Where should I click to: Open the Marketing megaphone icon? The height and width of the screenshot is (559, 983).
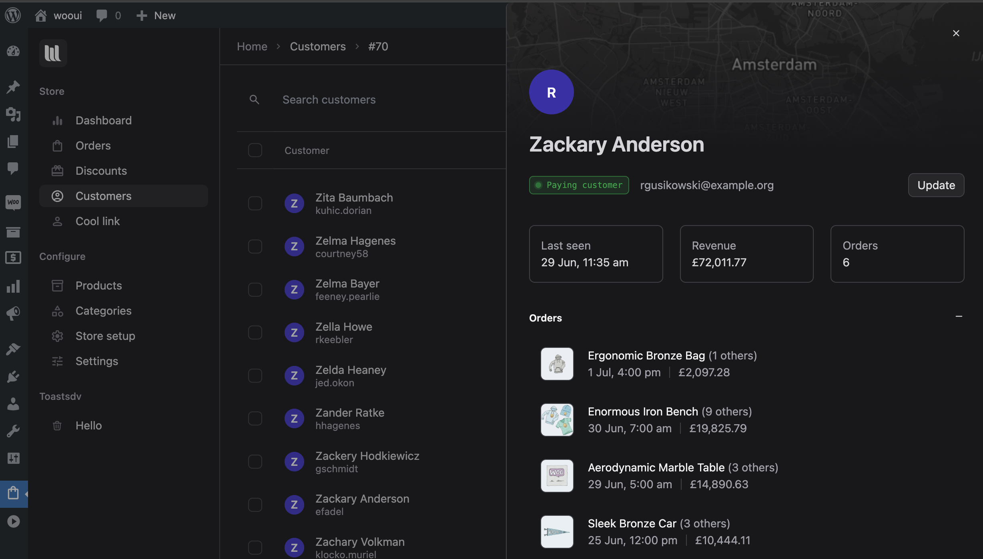(x=13, y=313)
